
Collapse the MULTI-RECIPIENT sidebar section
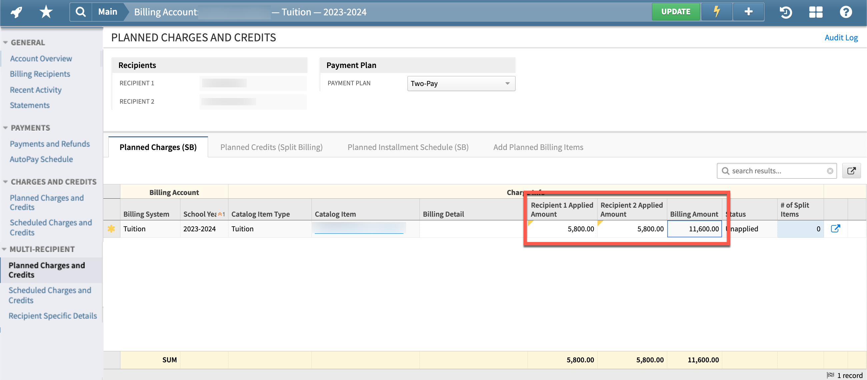click(x=5, y=249)
